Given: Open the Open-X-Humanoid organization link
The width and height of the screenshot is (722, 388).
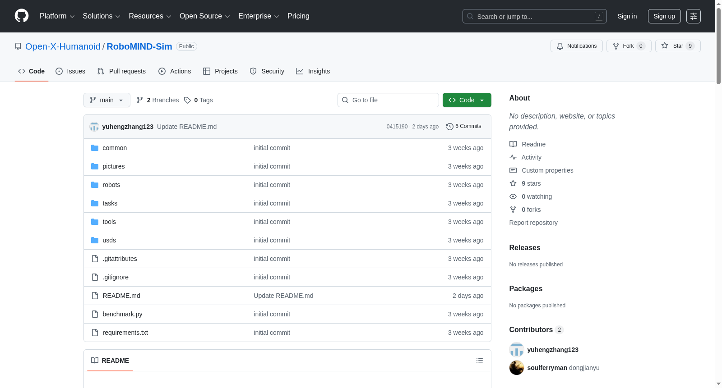Looking at the screenshot, I should 63,46.
